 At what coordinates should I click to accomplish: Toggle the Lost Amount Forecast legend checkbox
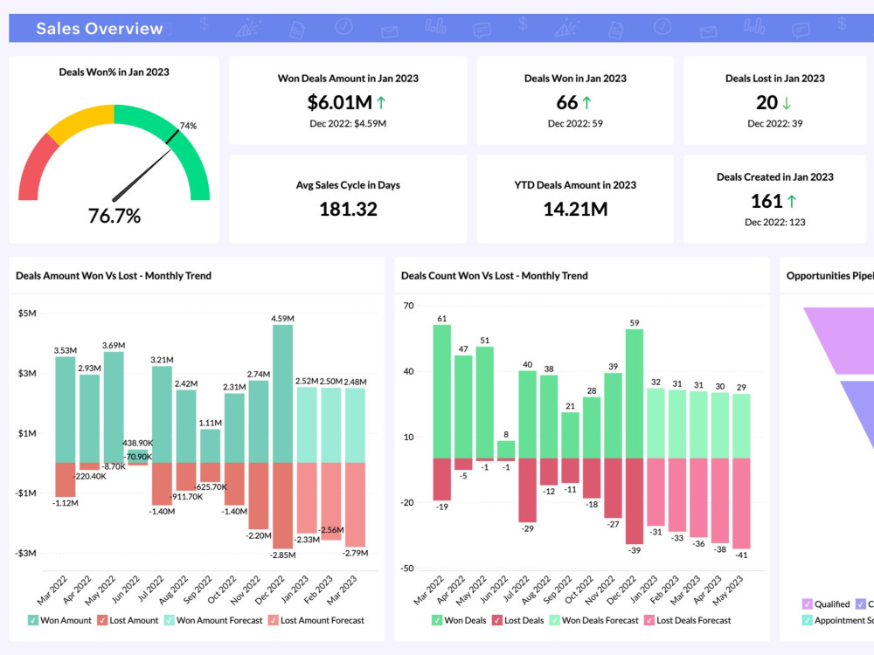pos(273,620)
